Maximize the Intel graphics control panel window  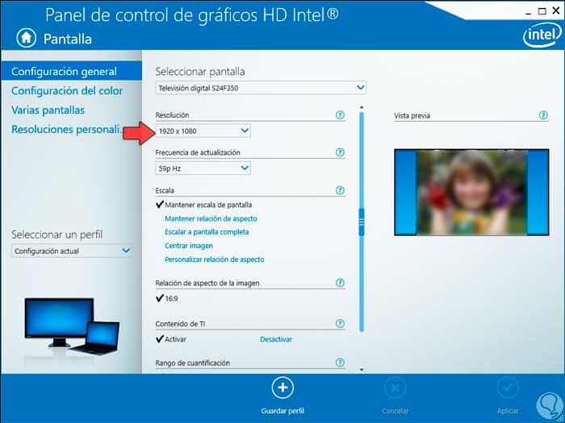tap(542, 11)
